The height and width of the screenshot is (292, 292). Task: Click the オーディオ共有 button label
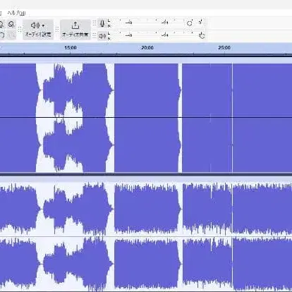(x=75, y=35)
